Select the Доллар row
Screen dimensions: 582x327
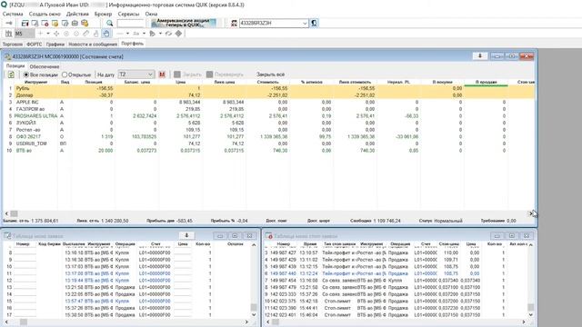[269, 95]
